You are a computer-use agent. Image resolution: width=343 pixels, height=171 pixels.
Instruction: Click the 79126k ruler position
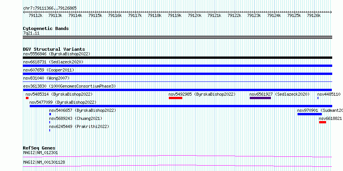point(314,15)
